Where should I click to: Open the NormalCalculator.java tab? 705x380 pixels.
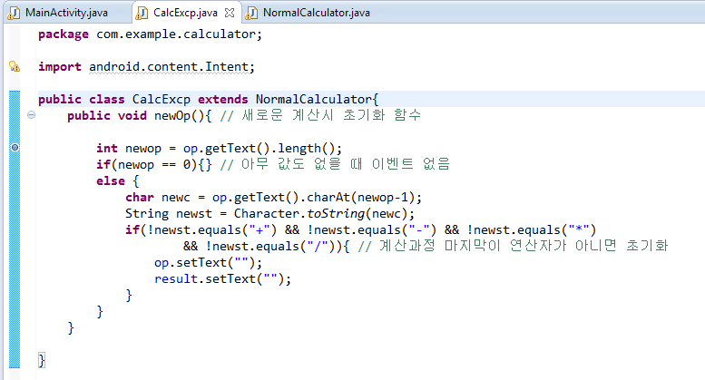pyautogui.click(x=316, y=13)
